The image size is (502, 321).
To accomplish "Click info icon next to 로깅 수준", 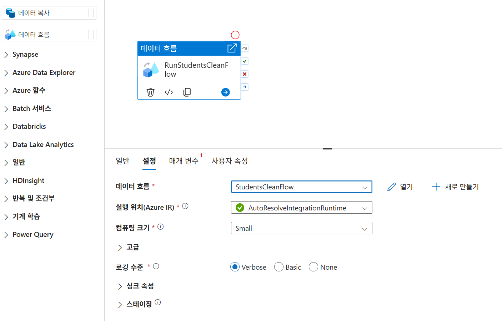I will (156, 266).
